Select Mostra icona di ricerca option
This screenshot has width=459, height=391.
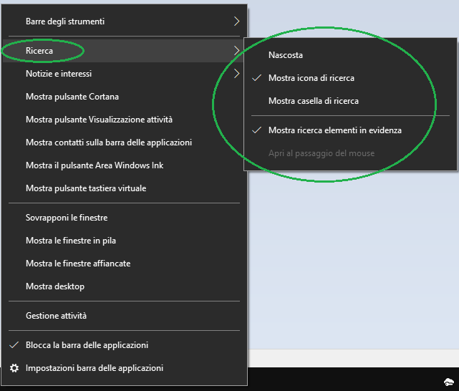pos(350,78)
